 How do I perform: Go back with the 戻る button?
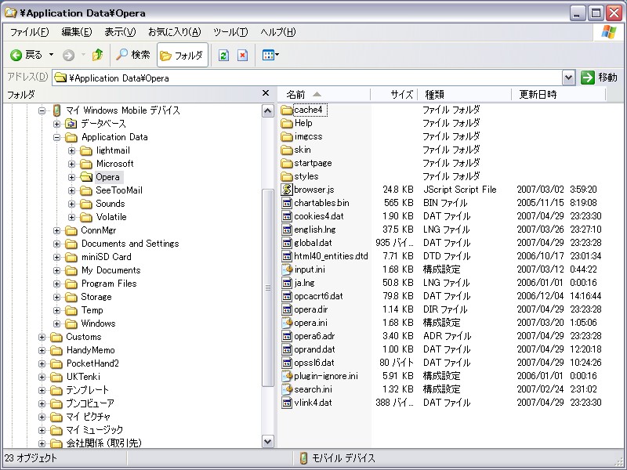click(26, 55)
